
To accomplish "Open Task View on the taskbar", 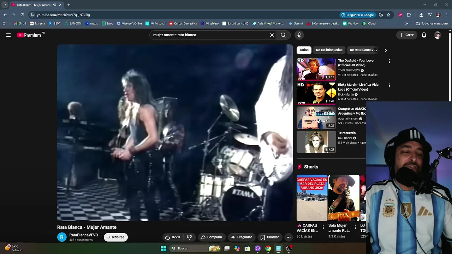I will 227,248.
